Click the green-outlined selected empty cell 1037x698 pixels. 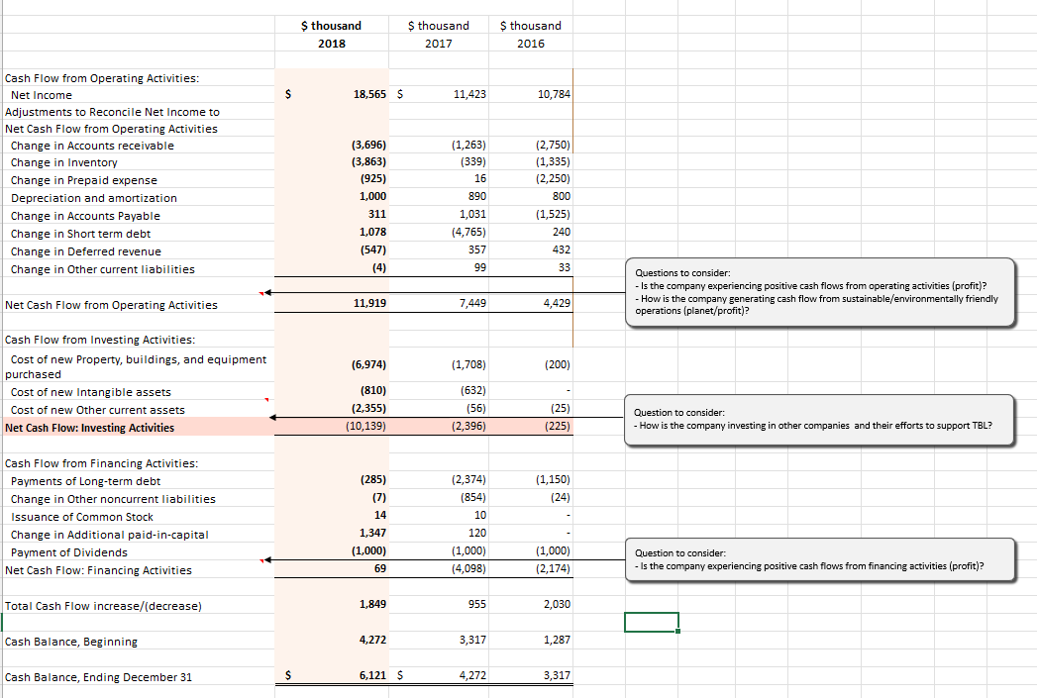(x=651, y=622)
